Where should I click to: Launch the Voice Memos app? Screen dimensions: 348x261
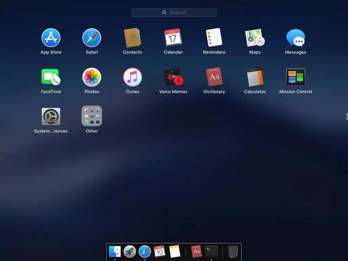point(173,77)
